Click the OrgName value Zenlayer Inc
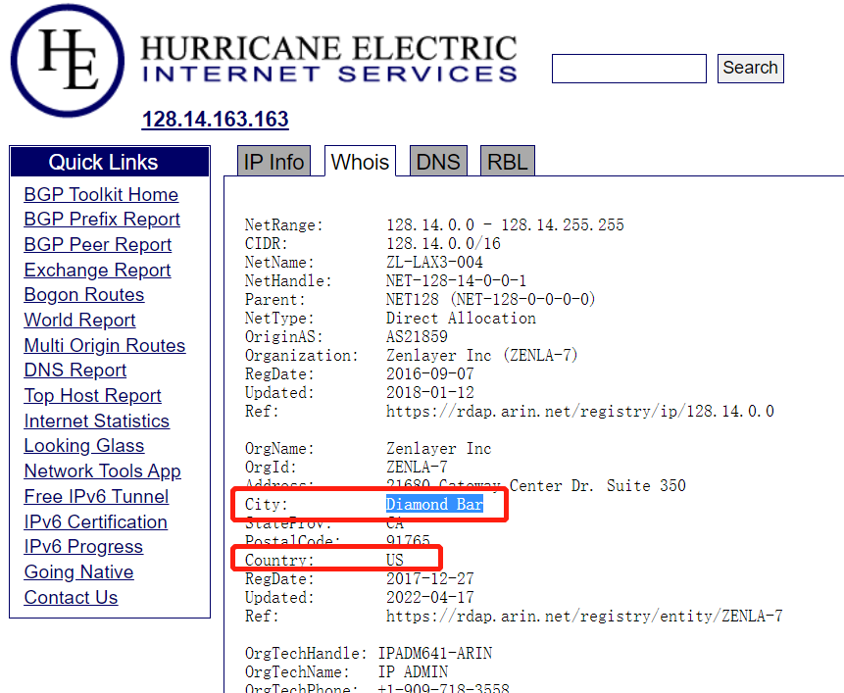This screenshot has height=693, width=844. click(439, 448)
